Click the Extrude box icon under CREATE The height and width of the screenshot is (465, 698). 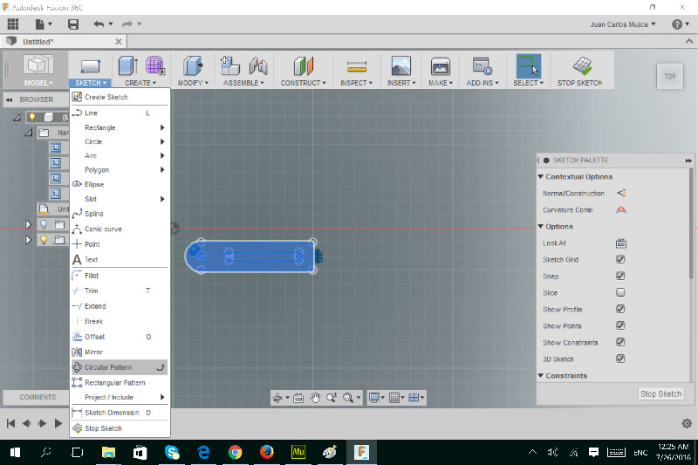click(x=128, y=65)
